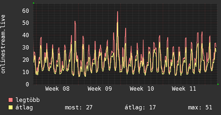Viewport: 221px width, 115px height.
Task: Click the onlinestream.live vertical axis title
Action: (x=3, y=44)
